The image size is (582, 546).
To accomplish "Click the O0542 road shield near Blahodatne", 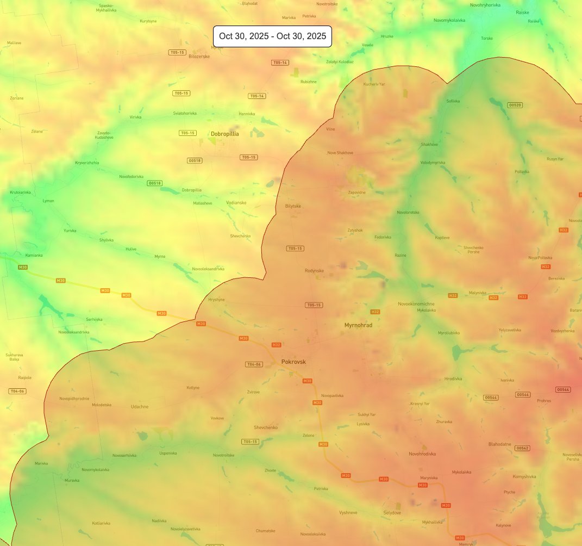I will tap(522, 448).
